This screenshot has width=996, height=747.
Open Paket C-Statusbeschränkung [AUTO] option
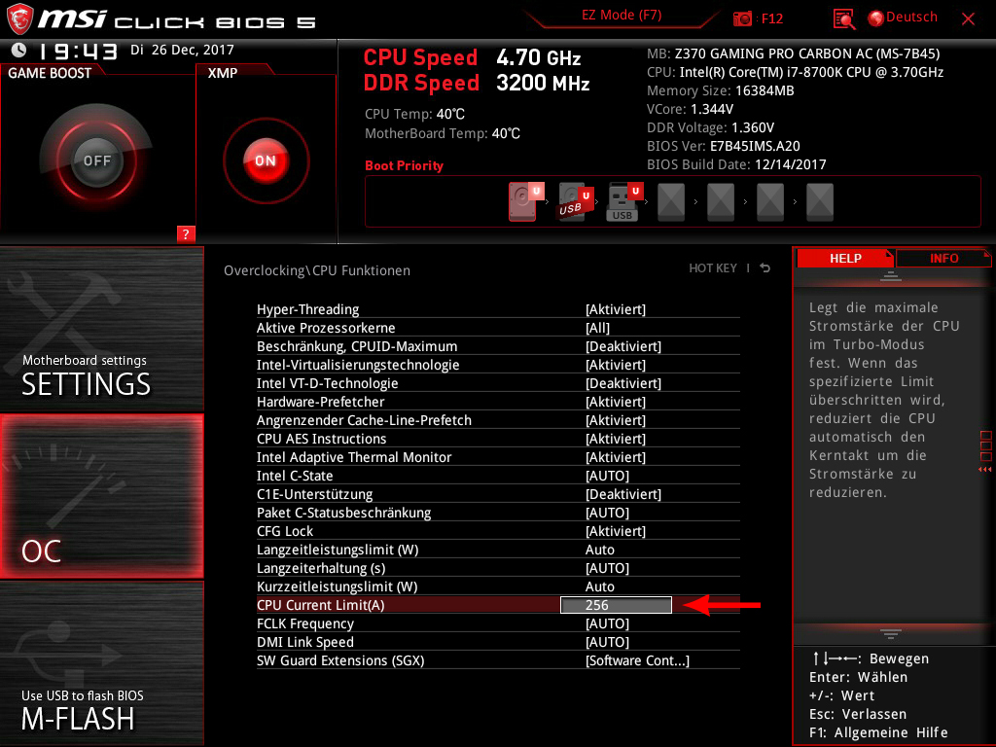(x=498, y=512)
